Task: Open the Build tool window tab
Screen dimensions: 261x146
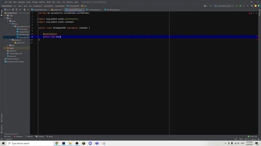Action: pyautogui.click(x=50, y=137)
